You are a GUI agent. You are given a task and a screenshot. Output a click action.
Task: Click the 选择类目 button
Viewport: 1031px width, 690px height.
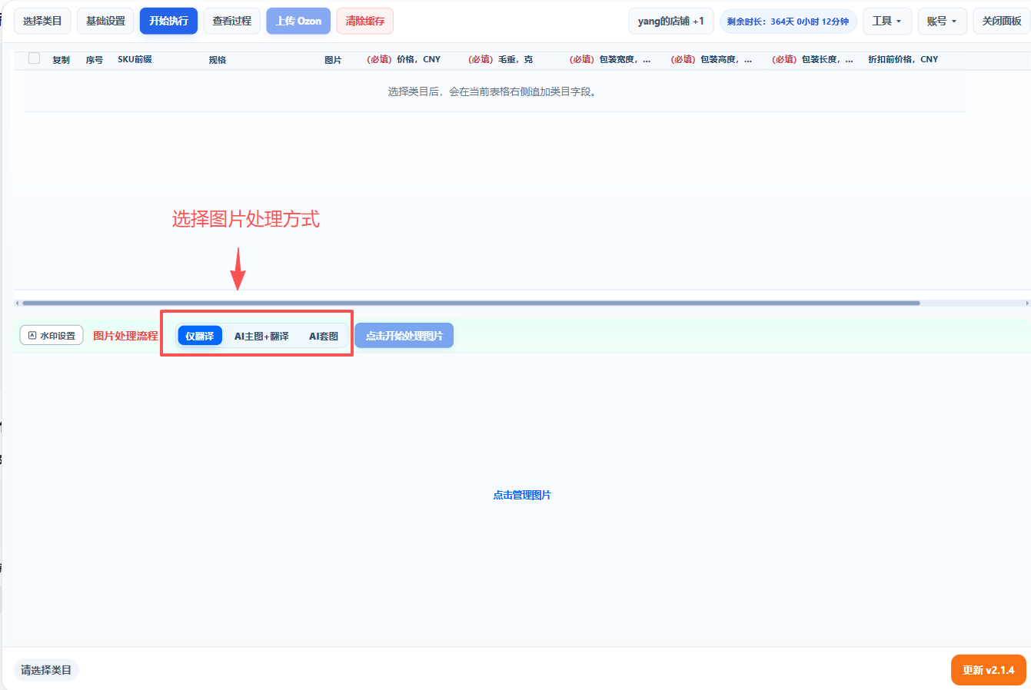[42, 21]
